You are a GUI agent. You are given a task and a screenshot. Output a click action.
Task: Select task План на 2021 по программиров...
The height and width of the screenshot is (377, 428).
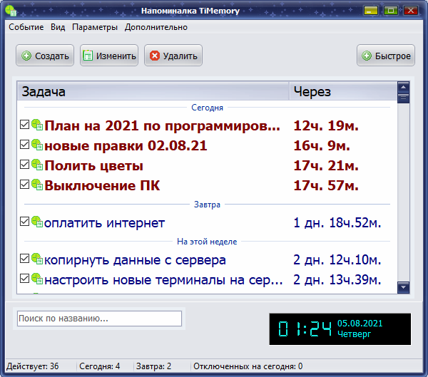163,125
